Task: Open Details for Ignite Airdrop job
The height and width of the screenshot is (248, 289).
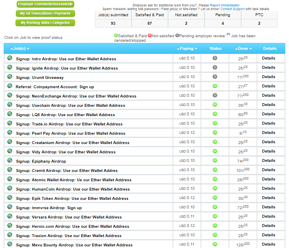Action: click(x=269, y=68)
